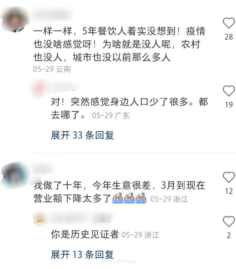236x269 pixels.
Task: Expand 展开 13 条回复
Action: (x=82, y=255)
